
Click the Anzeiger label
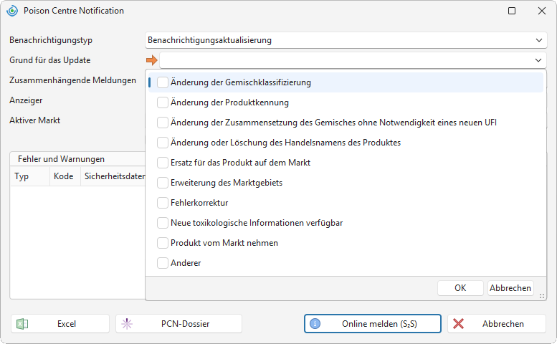[x=26, y=100]
